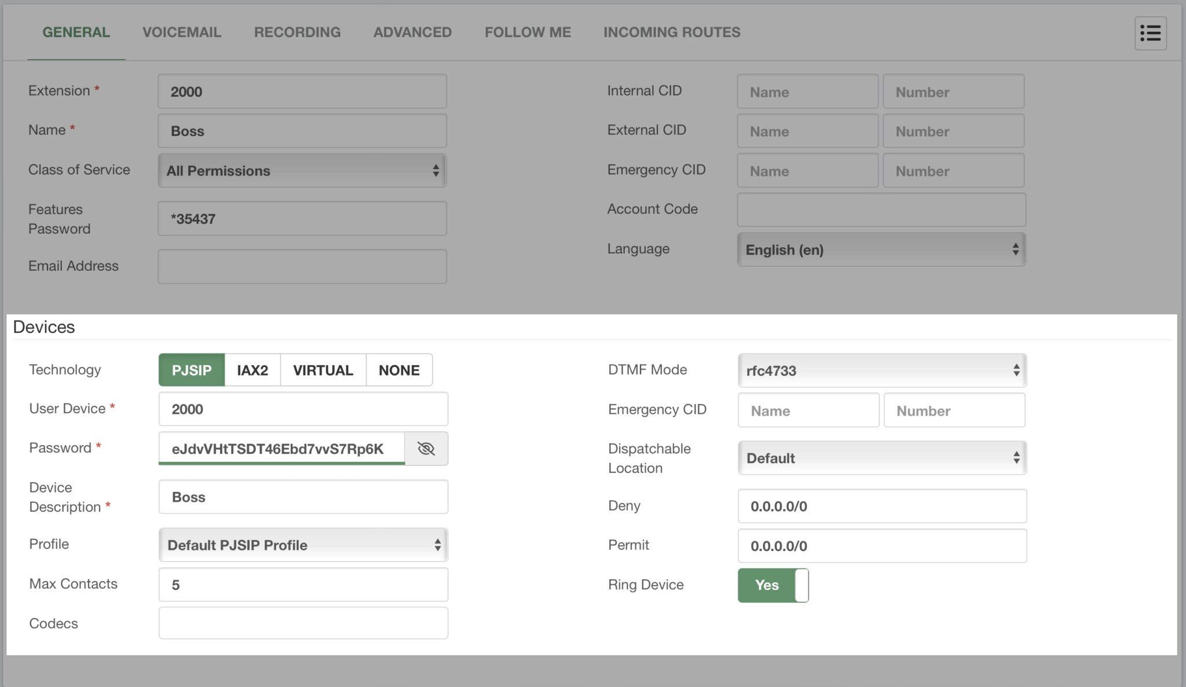Click Devices section Emergency CID Name field
Image resolution: width=1186 pixels, height=687 pixels.
click(x=808, y=410)
